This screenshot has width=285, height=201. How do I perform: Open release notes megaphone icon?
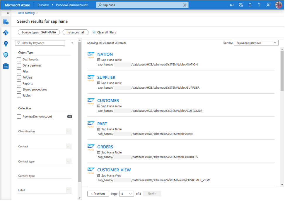click(231, 5)
